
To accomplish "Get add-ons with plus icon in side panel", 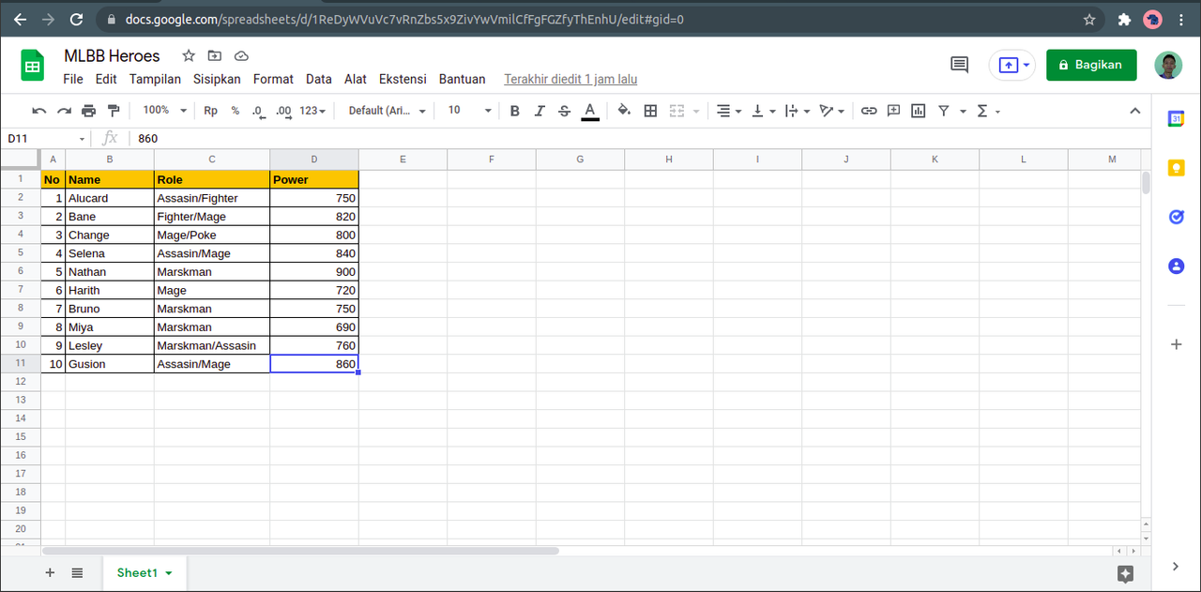I will (x=1176, y=344).
